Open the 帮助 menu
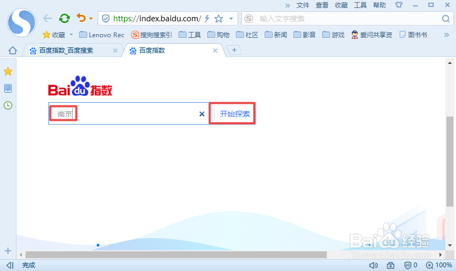Screen dimensions: 456x271 (x=379, y=5)
